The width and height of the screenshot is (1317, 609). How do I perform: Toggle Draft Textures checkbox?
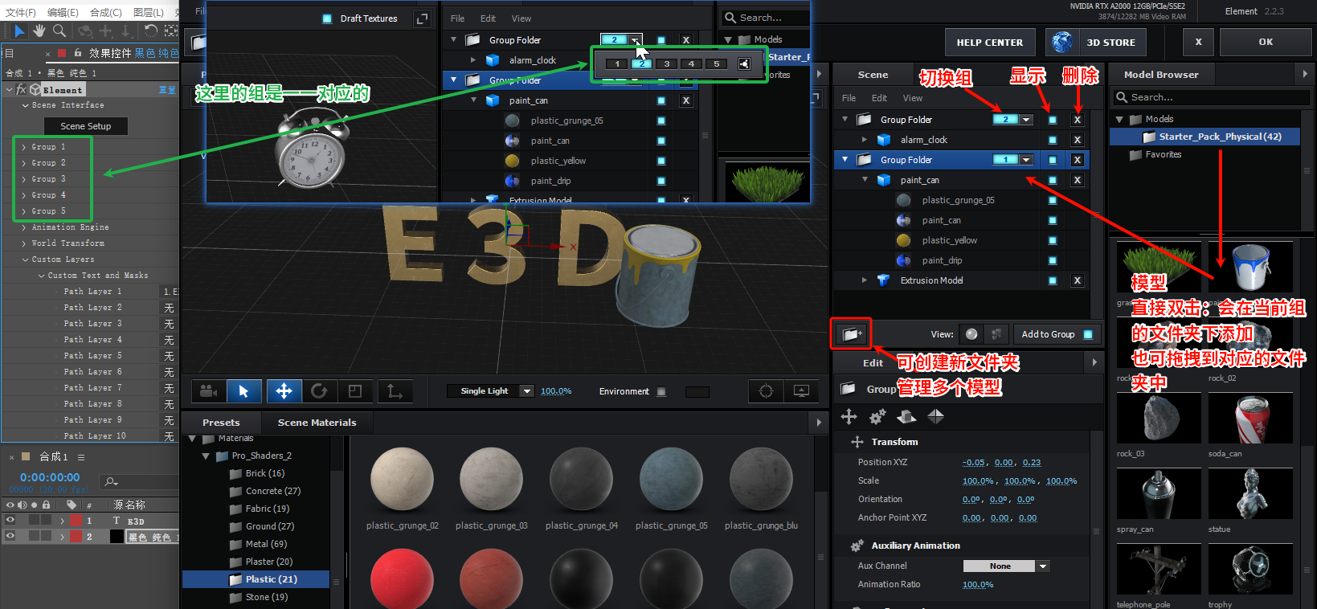point(327,18)
